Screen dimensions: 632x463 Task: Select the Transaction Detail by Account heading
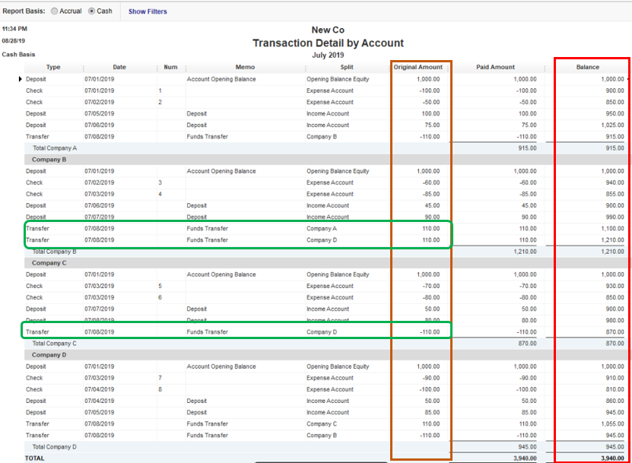point(328,43)
